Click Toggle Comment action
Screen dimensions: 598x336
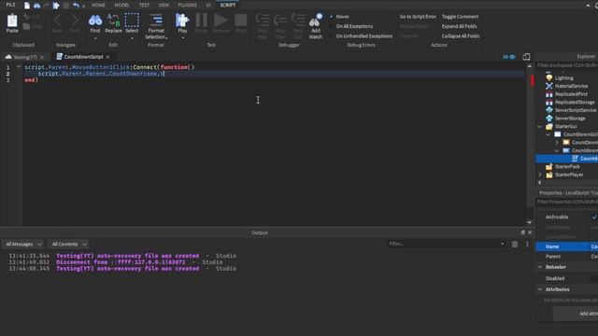(460, 17)
